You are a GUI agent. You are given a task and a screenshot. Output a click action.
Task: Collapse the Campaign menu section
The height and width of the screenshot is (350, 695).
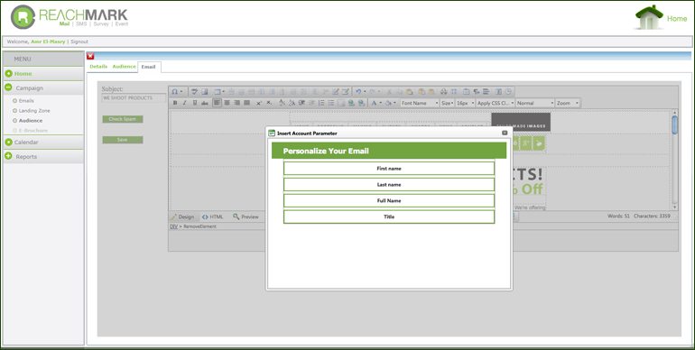[x=8, y=87]
